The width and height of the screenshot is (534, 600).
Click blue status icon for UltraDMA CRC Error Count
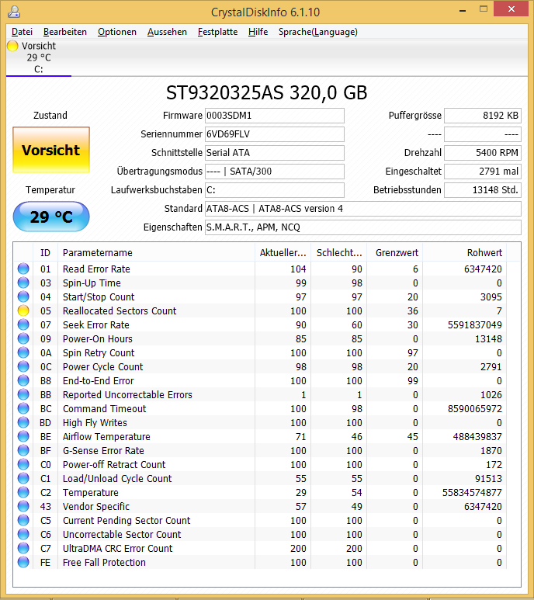pos(23,548)
